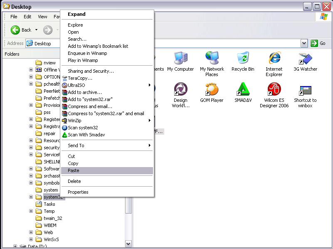Choose Explore from the context menu
Image resolution: width=333 pixels, height=249 pixels.
107,25
